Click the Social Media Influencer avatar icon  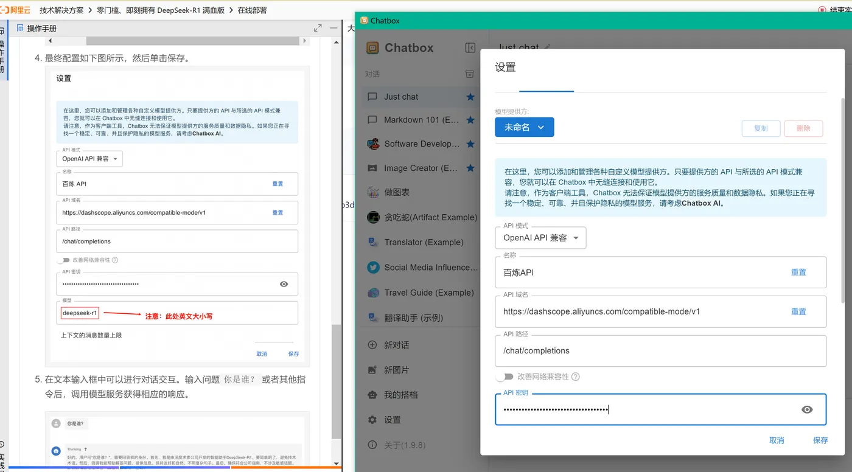click(373, 267)
